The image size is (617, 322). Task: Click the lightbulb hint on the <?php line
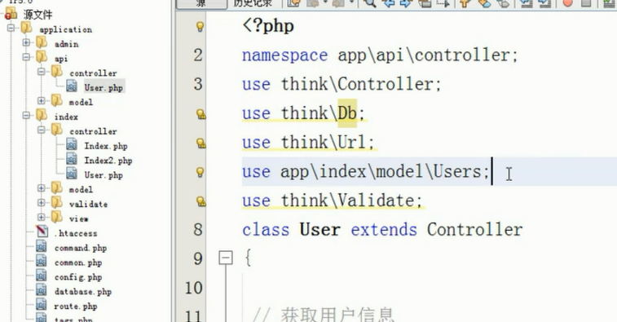[200, 26]
